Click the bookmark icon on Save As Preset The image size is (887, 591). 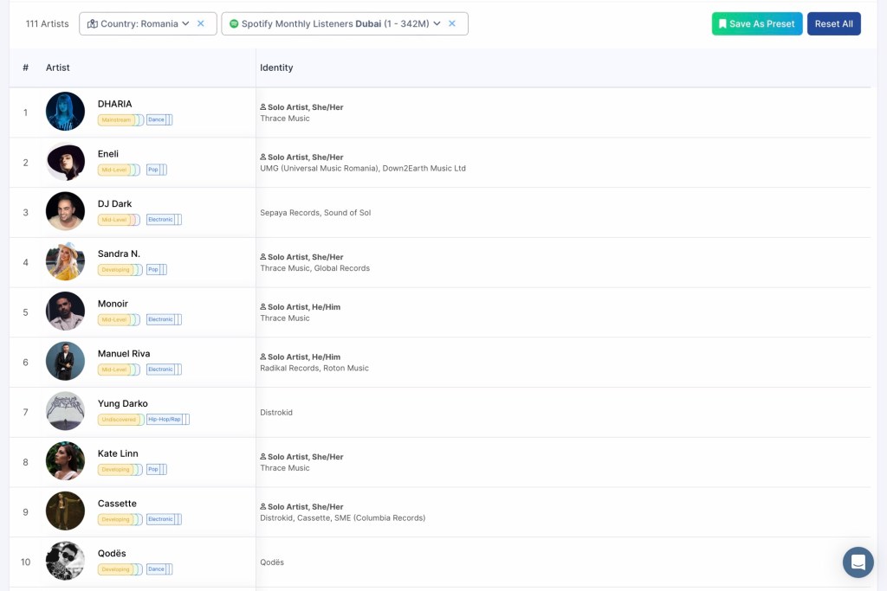tap(722, 24)
